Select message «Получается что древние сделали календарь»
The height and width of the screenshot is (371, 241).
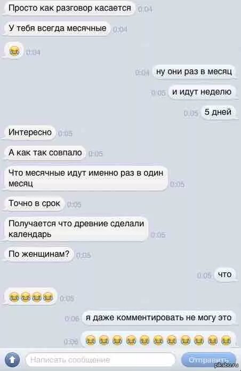[76, 228]
